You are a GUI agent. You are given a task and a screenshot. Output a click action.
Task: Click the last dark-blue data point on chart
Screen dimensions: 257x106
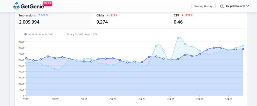[243, 49]
